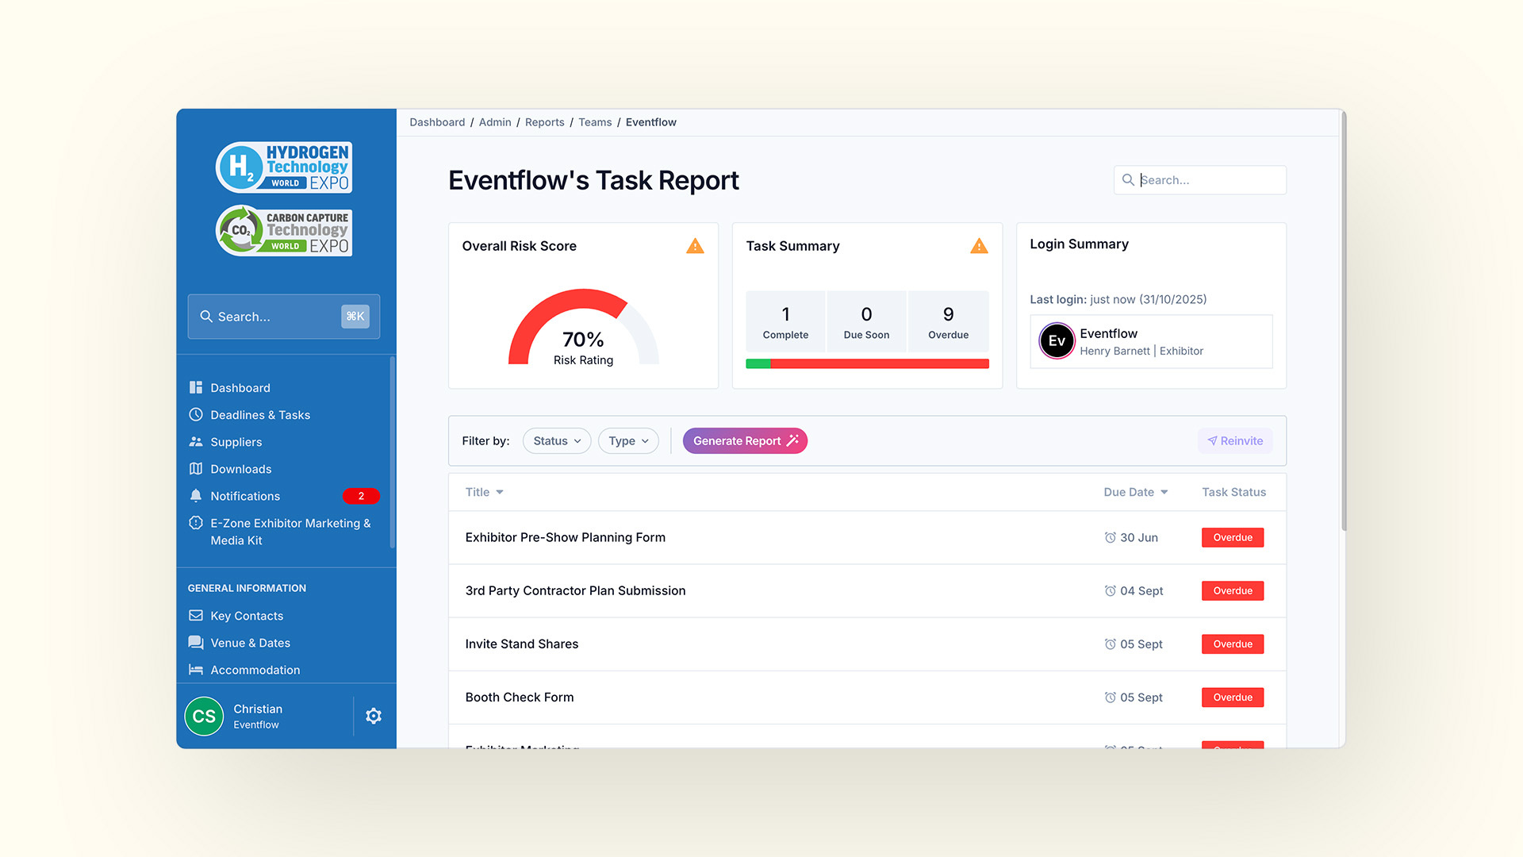Sort the table by Due Date
1523x857 pixels.
(1135, 492)
